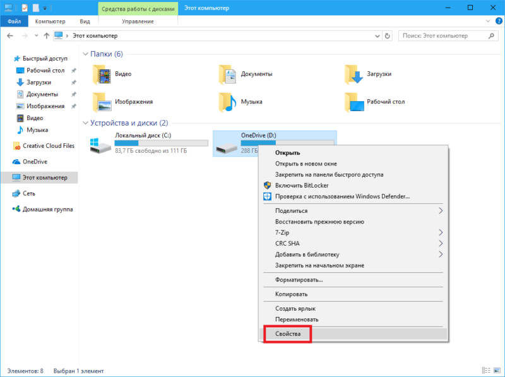Viewport: 505px width, 377px height.
Task: Choose Открыть в новом окне
Action: click(353, 164)
